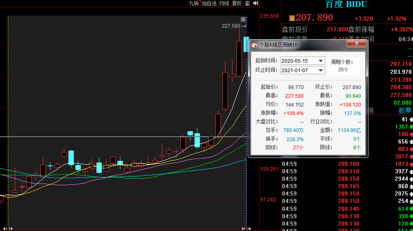Image resolution: width=413 pixels, height=231 pixels.
Task: Click the tick volume 3927
Action: click(401, 172)
